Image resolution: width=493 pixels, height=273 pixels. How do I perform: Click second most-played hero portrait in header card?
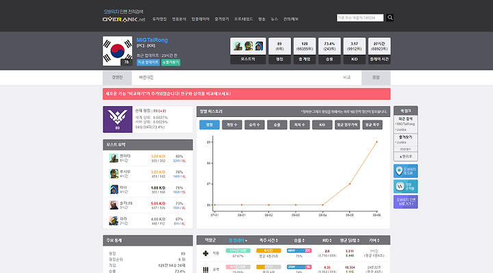[x=249, y=46]
